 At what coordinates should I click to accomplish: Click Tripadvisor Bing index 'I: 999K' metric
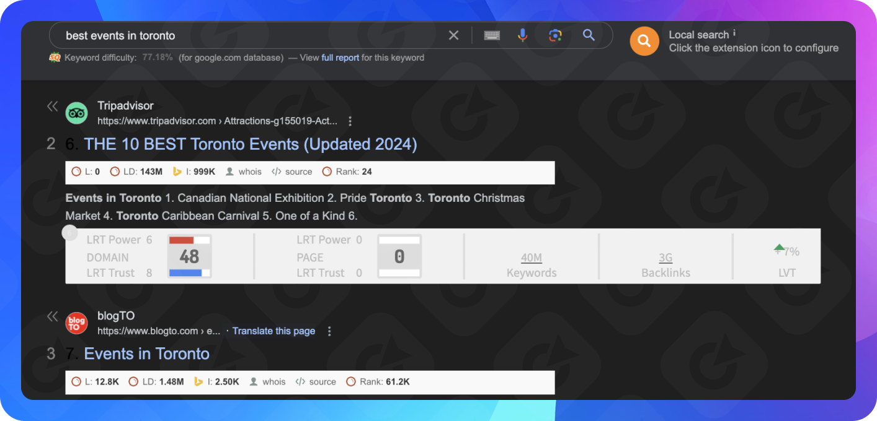(x=194, y=171)
